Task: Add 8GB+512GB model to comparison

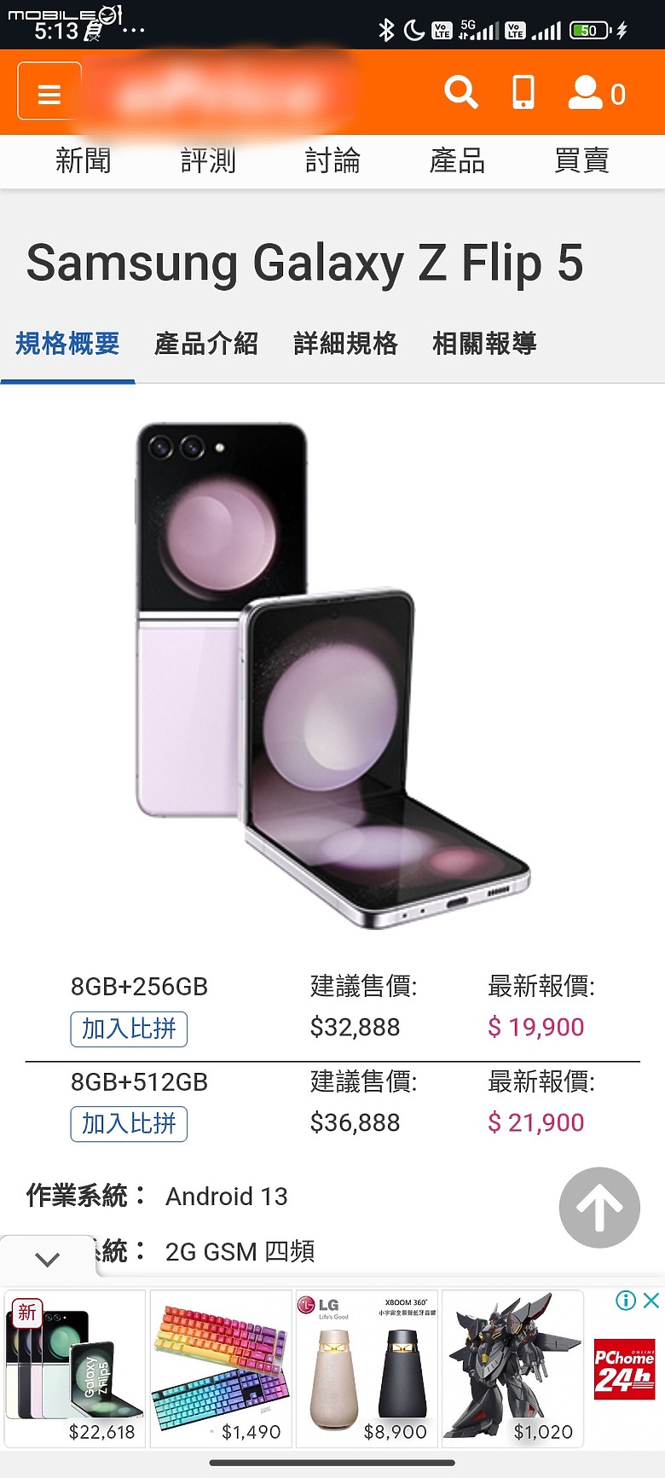Action: [x=129, y=1123]
